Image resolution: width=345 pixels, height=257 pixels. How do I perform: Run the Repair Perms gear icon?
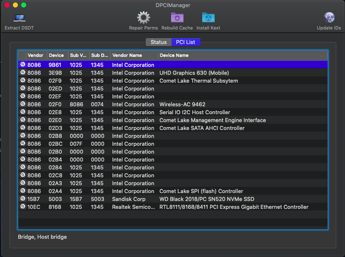coord(144,17)
